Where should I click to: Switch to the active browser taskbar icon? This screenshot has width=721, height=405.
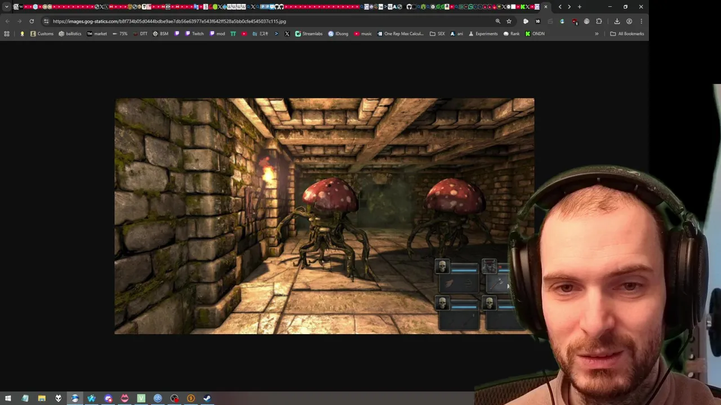click(x=75, y=398)
